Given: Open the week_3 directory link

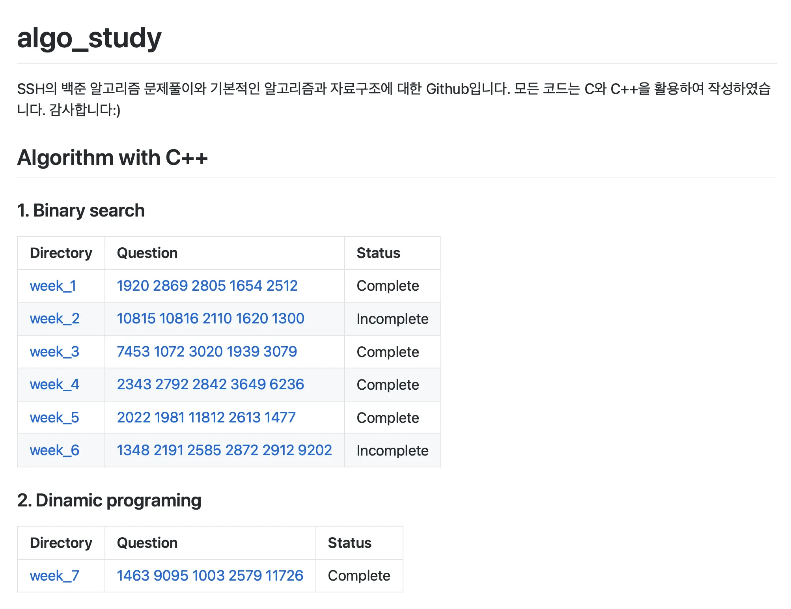Looking at the screenshot, I should (54, 351).
